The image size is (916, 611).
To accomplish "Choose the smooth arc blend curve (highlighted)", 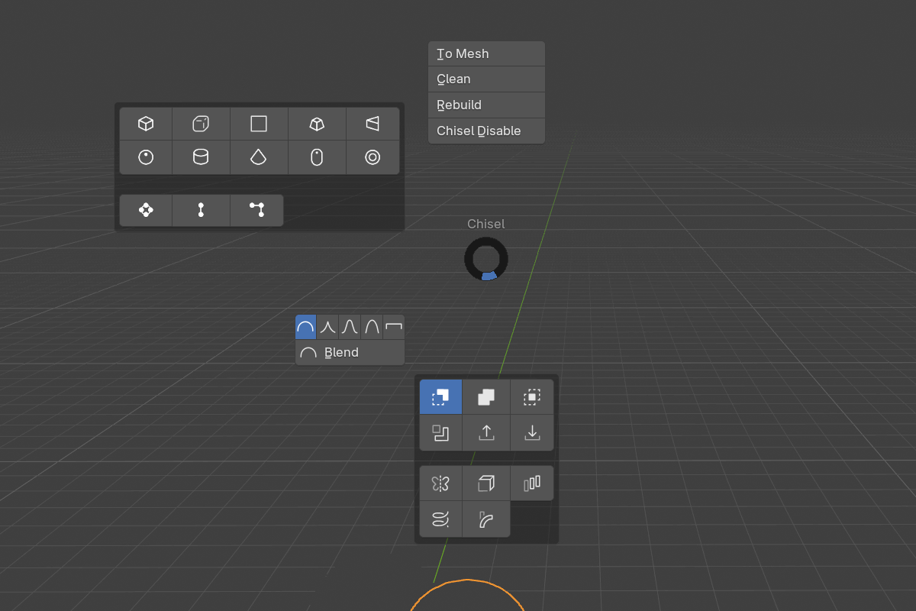I will 305,328.
